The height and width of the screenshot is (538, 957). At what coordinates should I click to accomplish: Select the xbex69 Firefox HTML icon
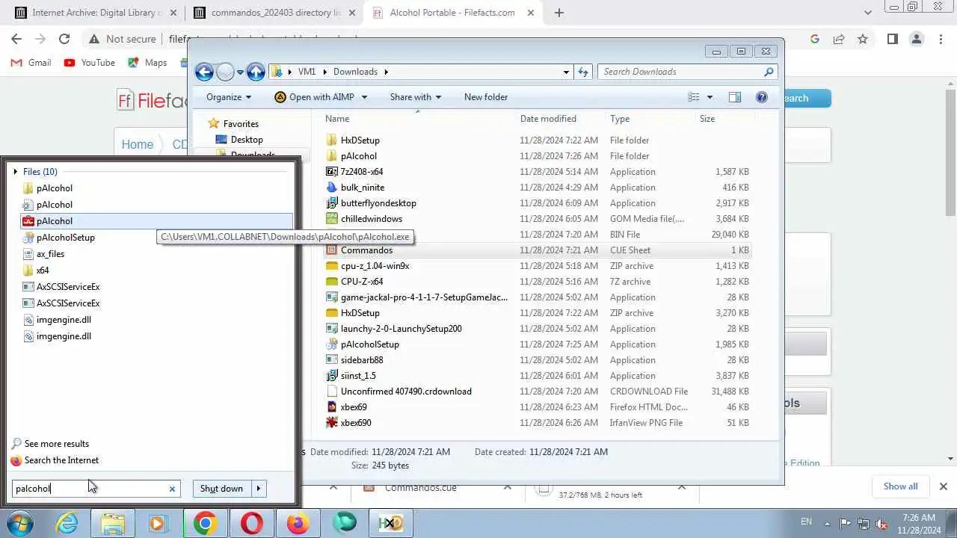[332, 407]
